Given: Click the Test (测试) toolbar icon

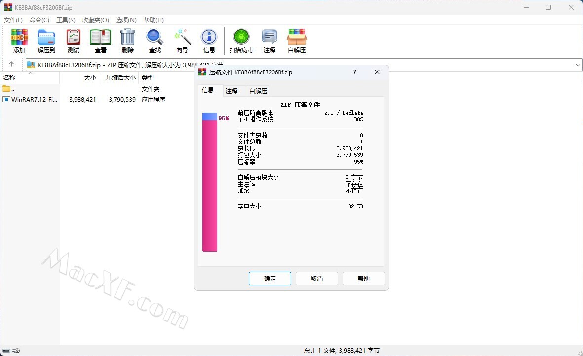Looking at the screenshot, I should click(x=73, y=37).
